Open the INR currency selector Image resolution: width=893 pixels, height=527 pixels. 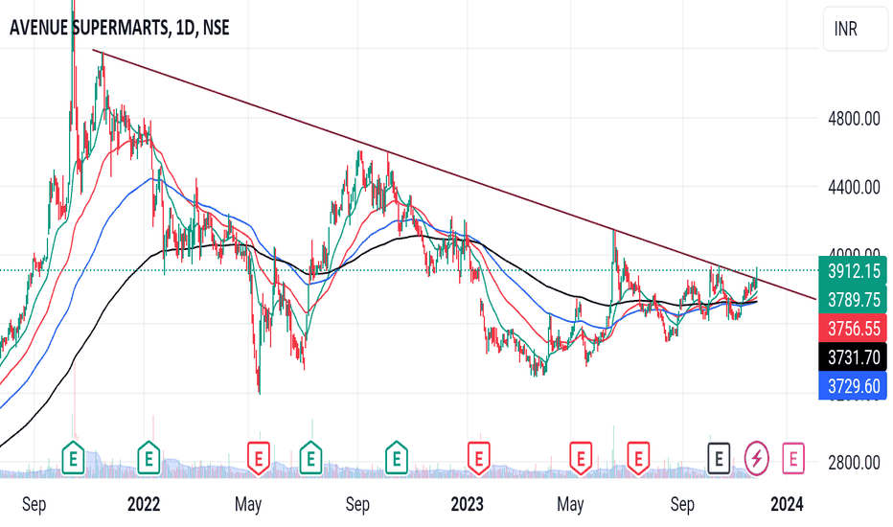[x=855, y=29]
